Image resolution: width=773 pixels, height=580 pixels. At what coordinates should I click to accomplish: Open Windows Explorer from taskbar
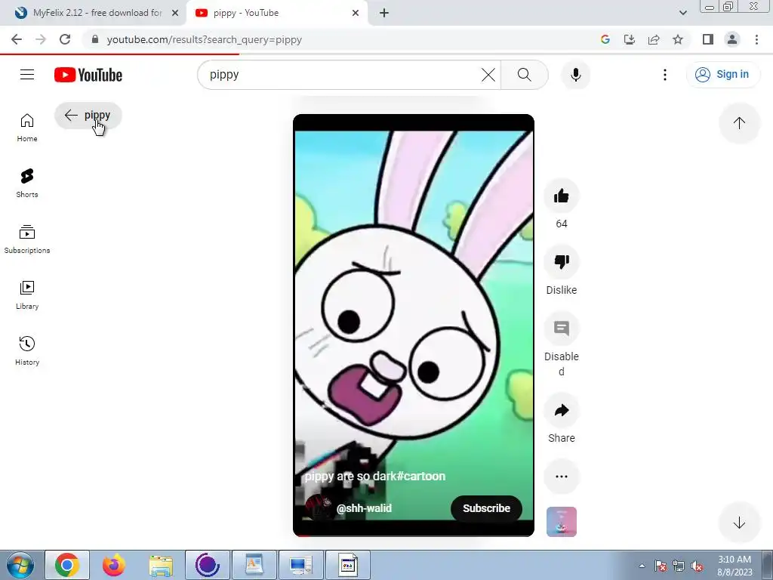(161, 565)
